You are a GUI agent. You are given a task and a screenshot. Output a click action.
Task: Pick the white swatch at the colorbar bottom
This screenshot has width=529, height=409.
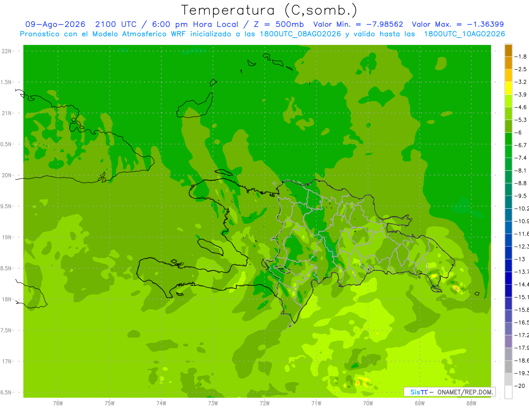508,392
